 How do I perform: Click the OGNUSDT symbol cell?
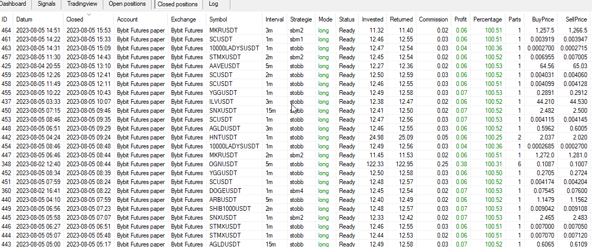click(x=223, y=164)
